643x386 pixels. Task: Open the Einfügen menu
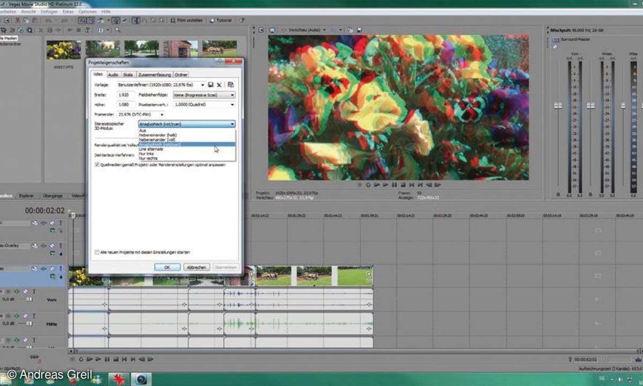coord(48,11)
